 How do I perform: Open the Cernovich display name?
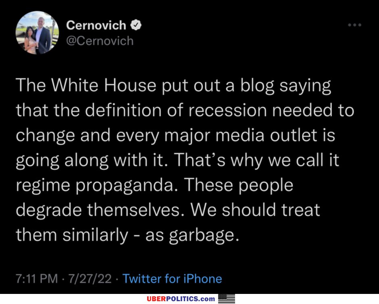tap(96, 25)
